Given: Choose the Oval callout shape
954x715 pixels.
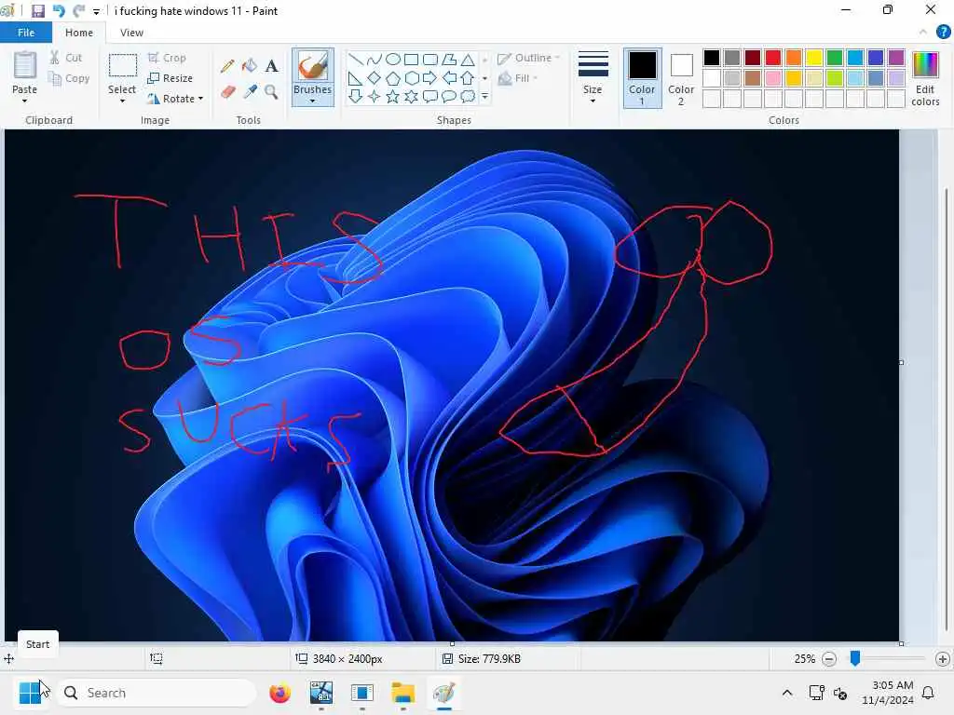Looking at the screenshot, I should point(449,96).
